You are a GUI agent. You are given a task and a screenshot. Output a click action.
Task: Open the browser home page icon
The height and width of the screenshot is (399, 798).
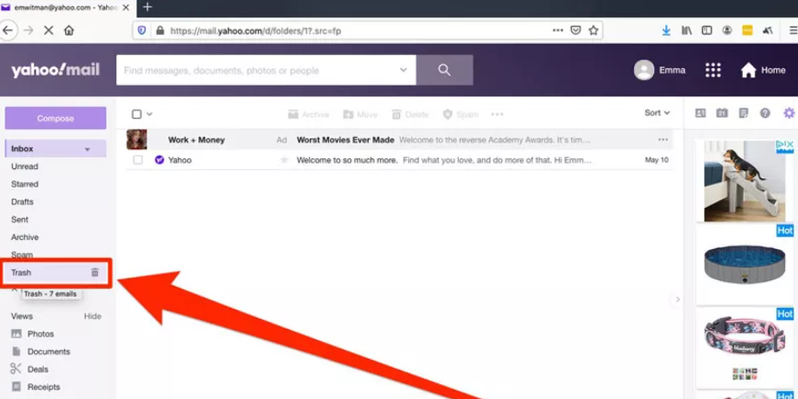pos(69,30)
